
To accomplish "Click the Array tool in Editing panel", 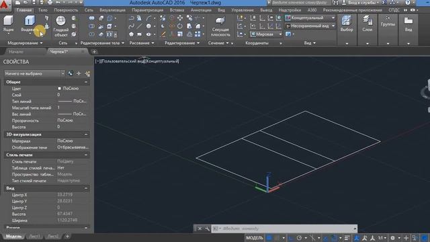I will coord(198,34).
